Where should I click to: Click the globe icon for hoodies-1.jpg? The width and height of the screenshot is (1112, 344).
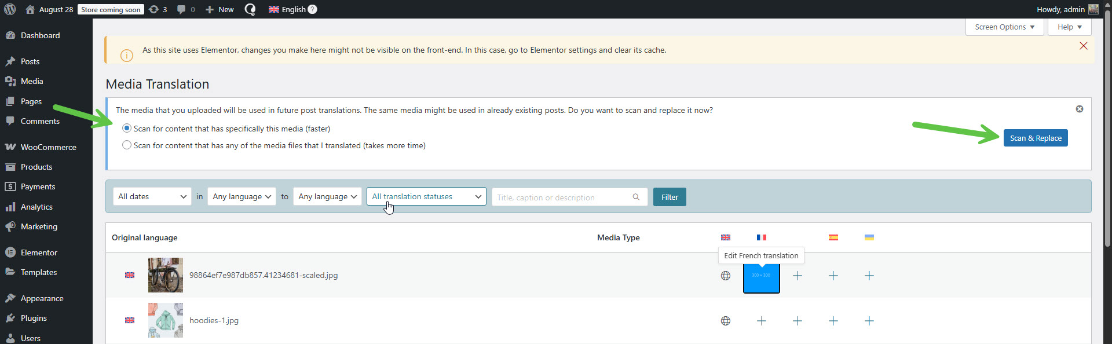coord(725,321)
